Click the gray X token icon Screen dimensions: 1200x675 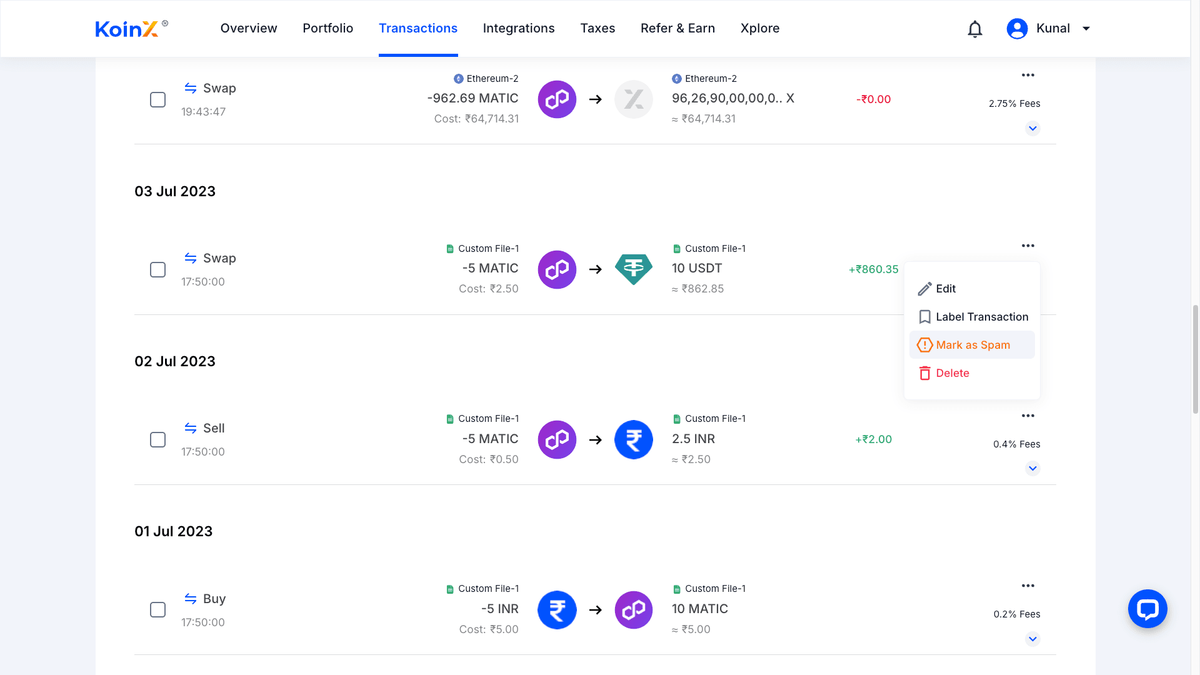tap(633, 99)
